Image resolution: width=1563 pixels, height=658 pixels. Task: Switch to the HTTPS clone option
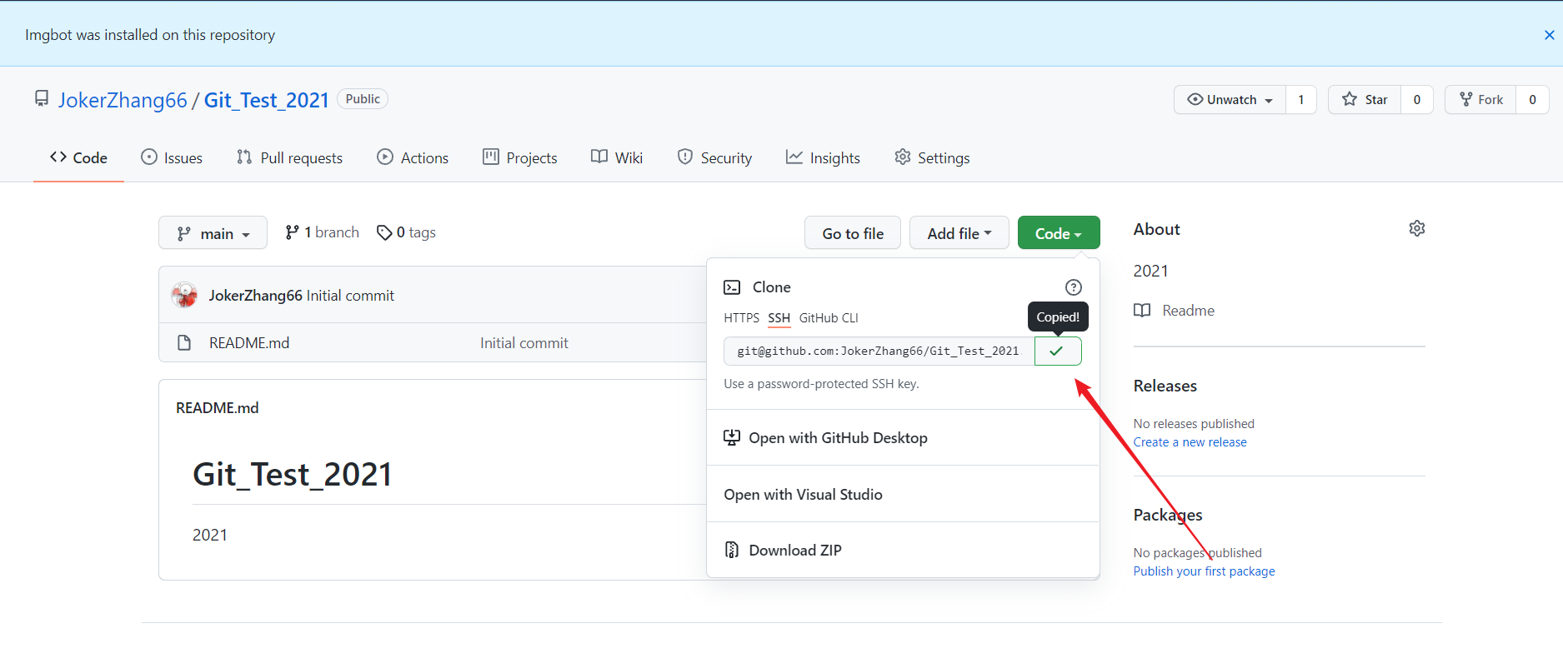point(741,318)
